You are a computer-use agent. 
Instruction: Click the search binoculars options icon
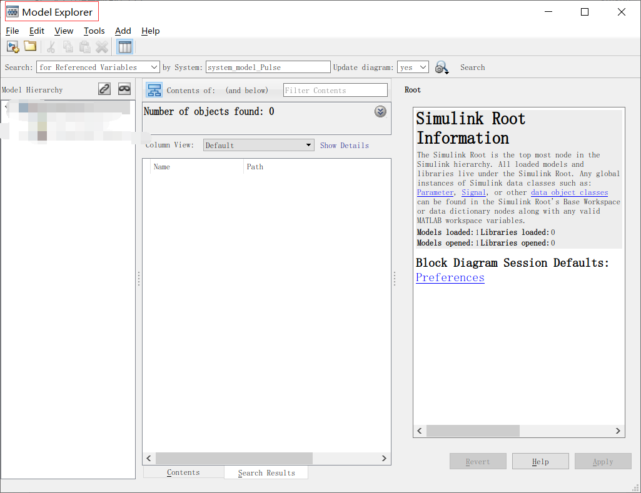442,67
